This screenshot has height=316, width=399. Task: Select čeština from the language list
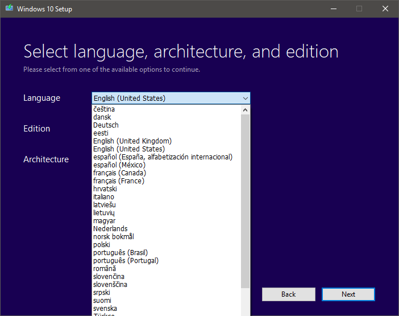click(x=167, y=109)
